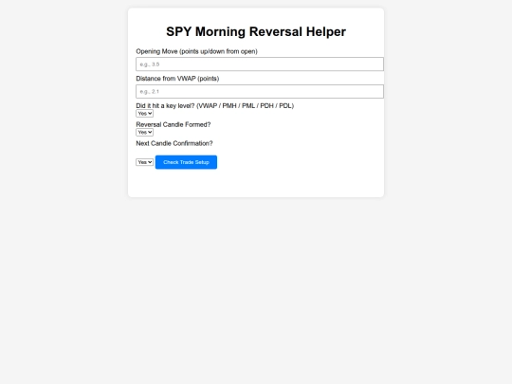Click the SPY Morning Reversal Helper heading
The image size is (512, 384).
point(256,31)
